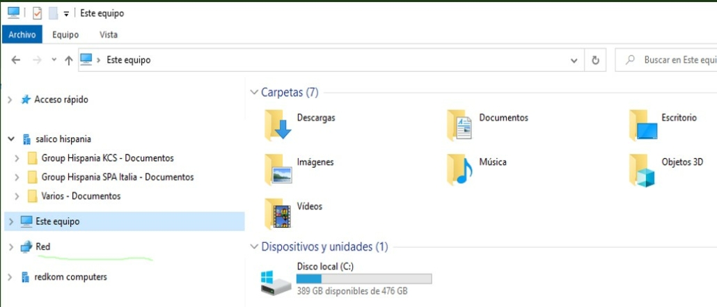Select Red label in navigation pane
Image resolution: width=717 pixels, height=307 pixels.
click(x=43, y=247)
